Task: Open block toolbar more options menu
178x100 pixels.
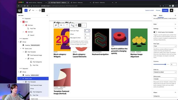Action: (84, 25)
